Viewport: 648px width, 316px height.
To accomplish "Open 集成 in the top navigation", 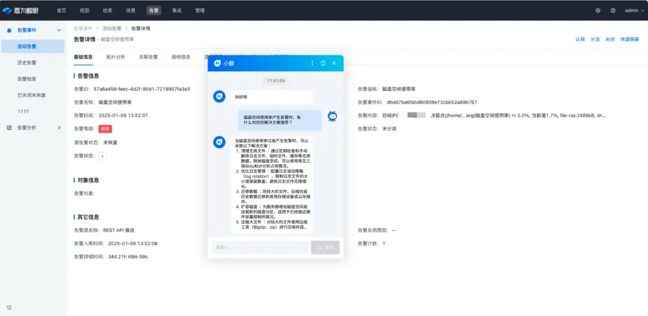I will (177, 11).
